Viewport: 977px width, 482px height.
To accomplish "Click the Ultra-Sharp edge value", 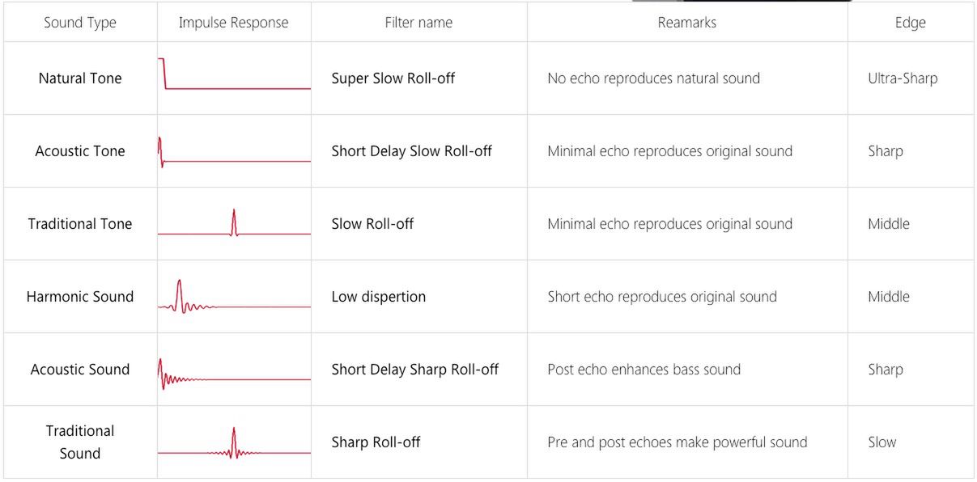I will tap(903, 78).
